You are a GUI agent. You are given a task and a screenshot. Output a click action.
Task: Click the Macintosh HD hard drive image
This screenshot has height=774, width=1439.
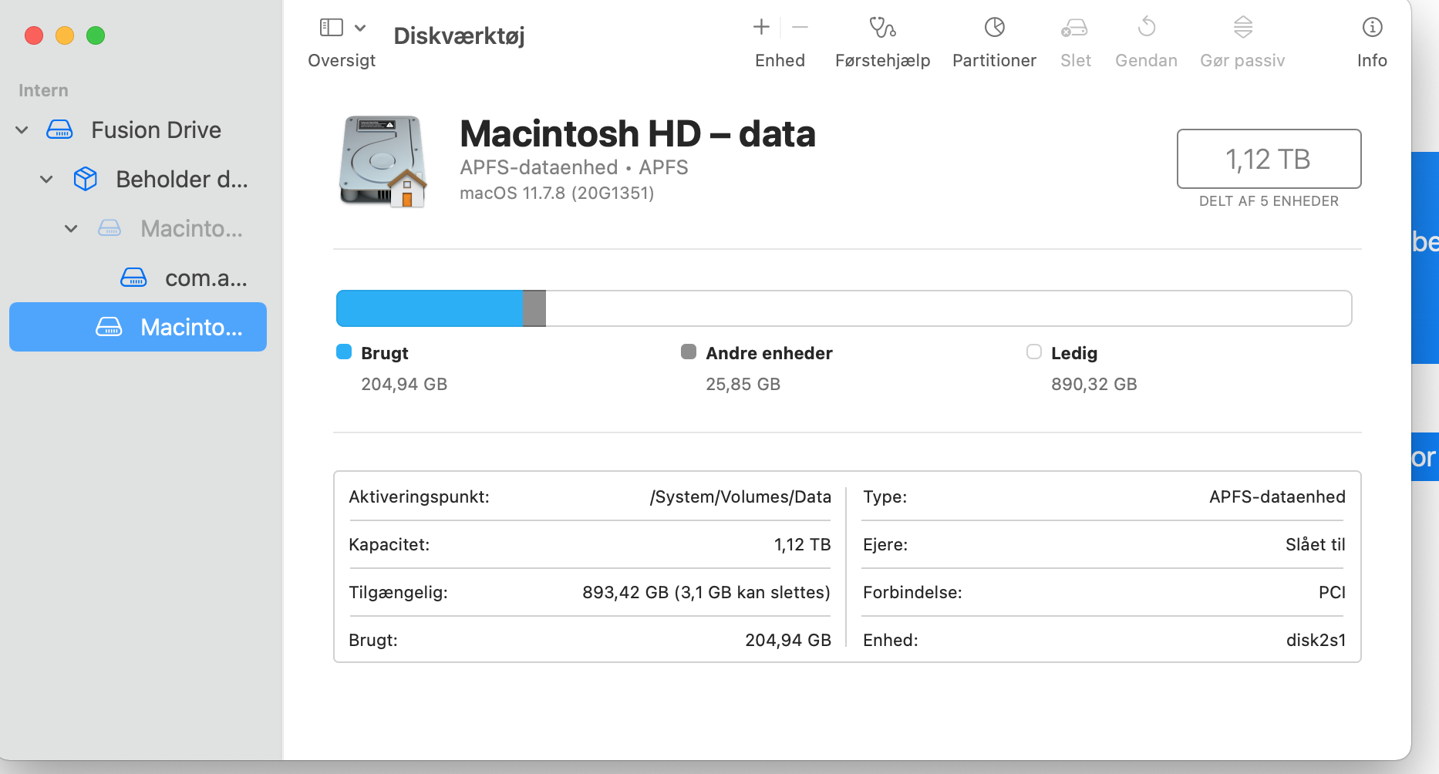click(x=383, y=162)
